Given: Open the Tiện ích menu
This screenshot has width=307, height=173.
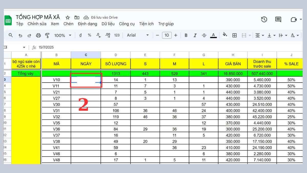Looking at the screenshot, I should coord(146,24).
